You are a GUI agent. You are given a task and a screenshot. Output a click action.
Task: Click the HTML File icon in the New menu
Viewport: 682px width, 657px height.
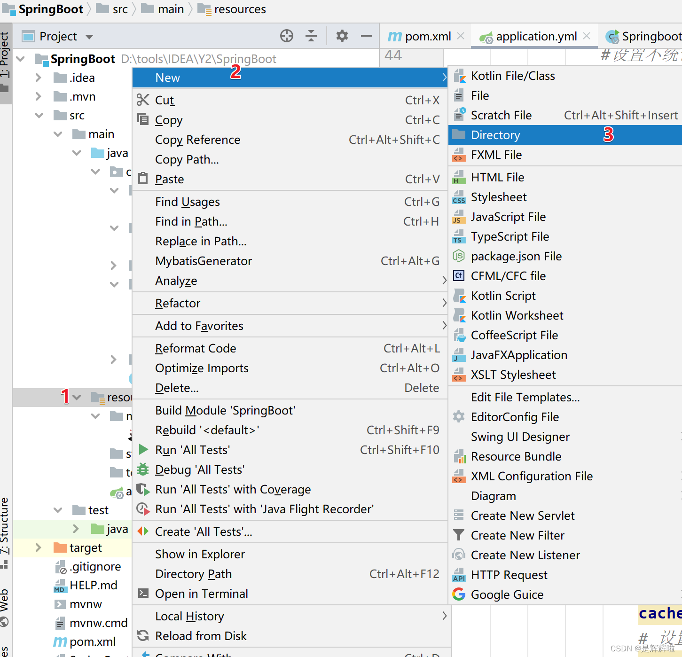click(459, 177)
